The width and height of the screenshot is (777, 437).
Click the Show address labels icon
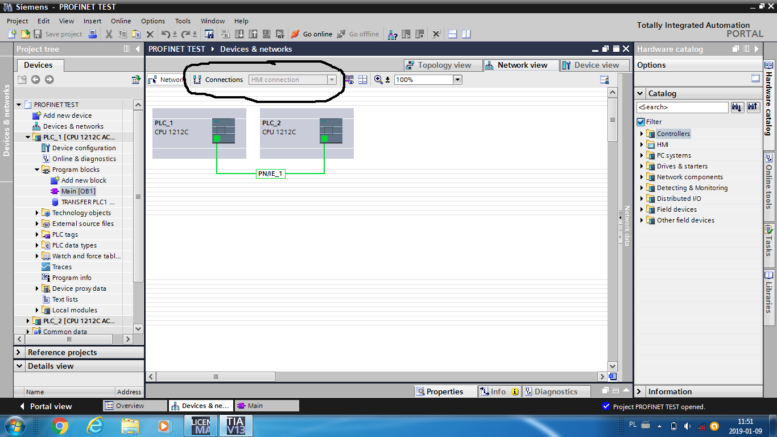(x=349, y=80)
